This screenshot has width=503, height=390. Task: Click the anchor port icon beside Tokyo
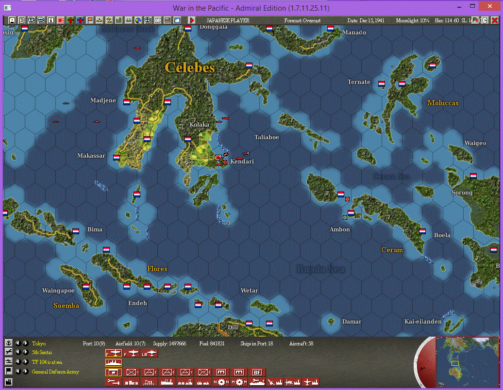tap(9, 343)
